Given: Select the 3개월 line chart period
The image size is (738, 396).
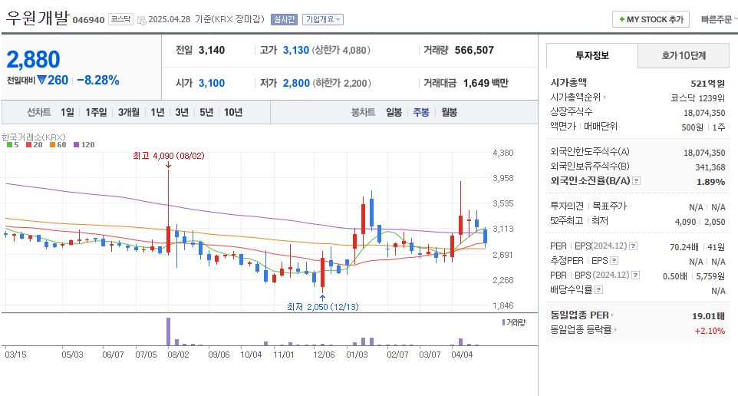Looking at the screenshot, I should (128, 112).
